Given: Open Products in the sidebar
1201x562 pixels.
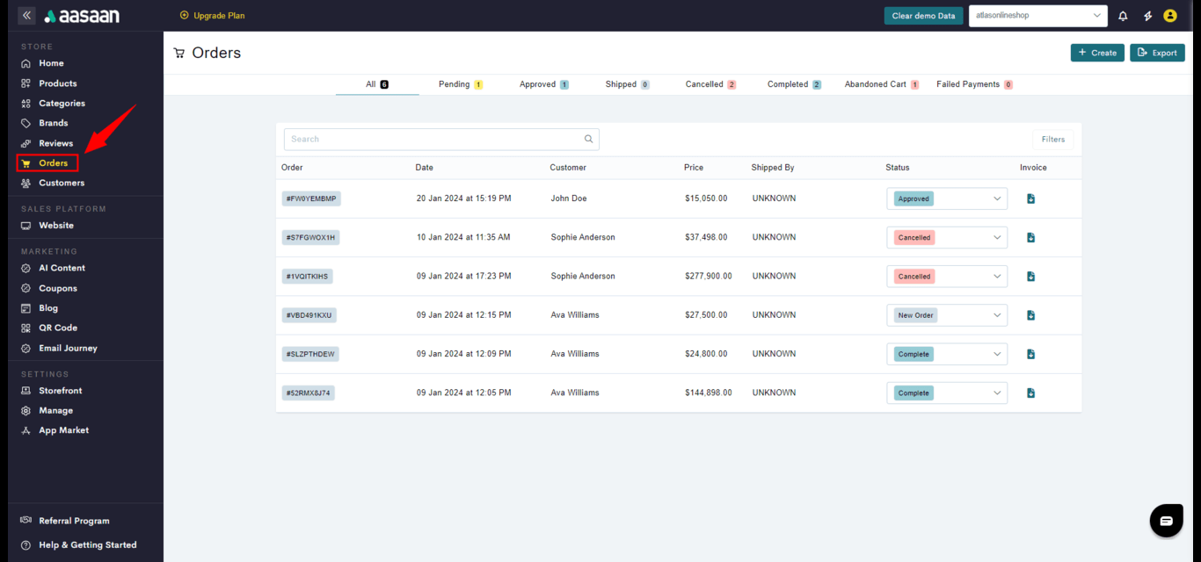Looking at the screenshot, I should (x=57, y=83).
